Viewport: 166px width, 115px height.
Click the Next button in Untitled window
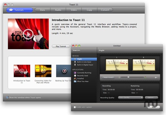tap(154, 107)
